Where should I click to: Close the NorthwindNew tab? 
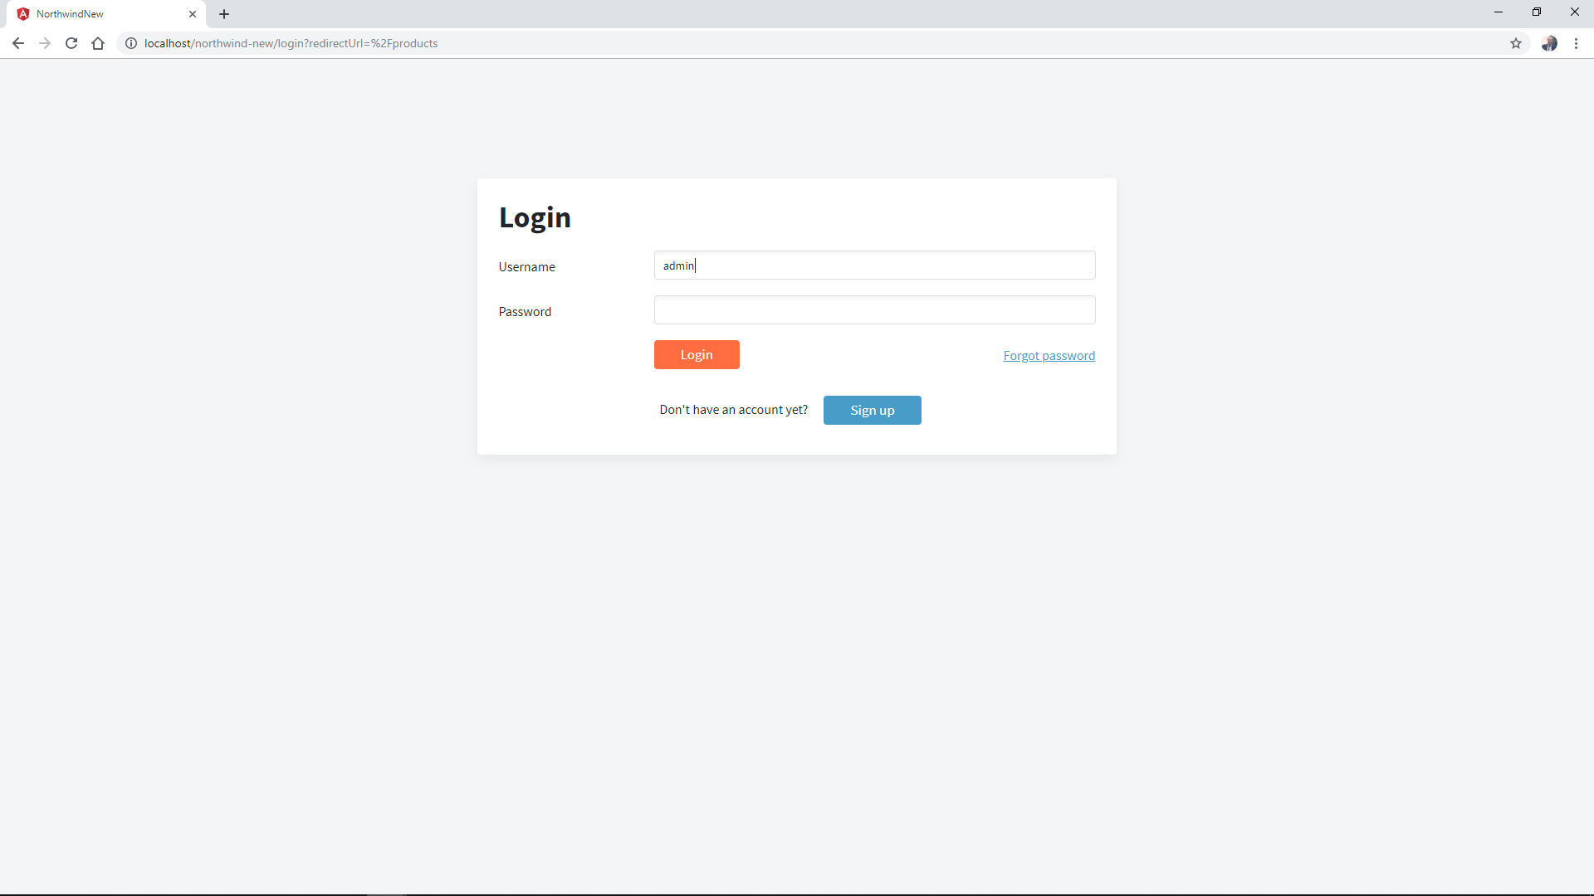193,14
